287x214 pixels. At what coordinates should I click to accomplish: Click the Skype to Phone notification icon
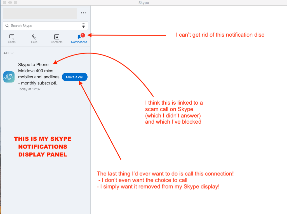pyautogui.click(x=9, y=77)
